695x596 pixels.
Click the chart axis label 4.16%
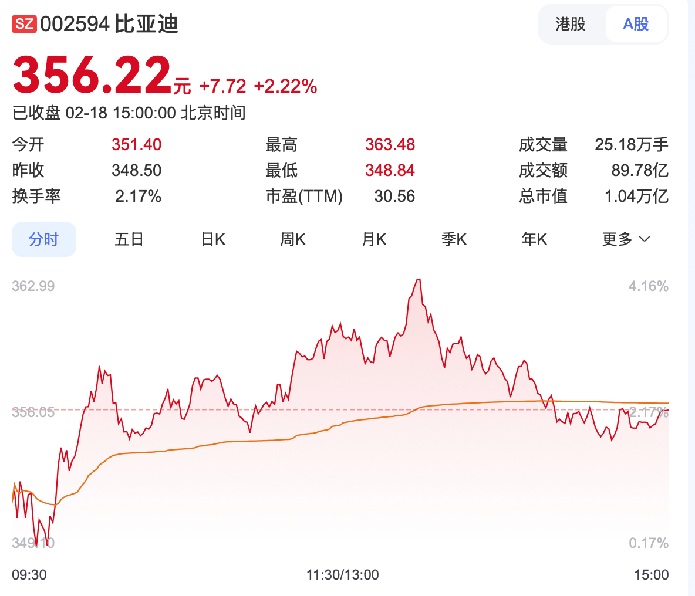click(649, 286)
